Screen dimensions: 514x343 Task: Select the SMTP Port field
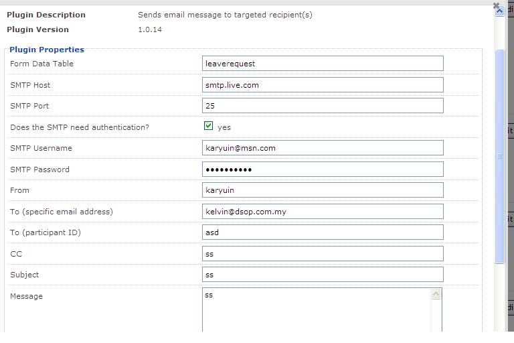point(323,106)
